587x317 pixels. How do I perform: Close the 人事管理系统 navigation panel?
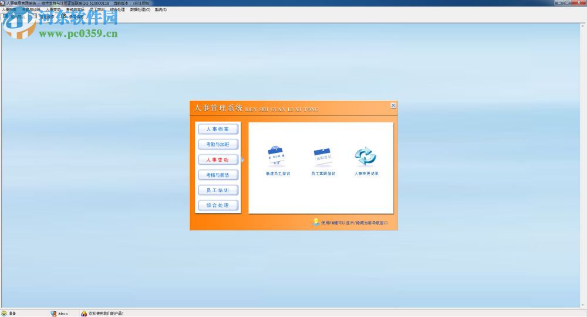pyautogui.click(x=393, y=105)
